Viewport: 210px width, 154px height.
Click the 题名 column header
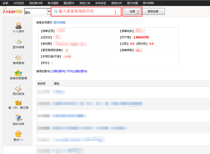(x=57, y=84)
